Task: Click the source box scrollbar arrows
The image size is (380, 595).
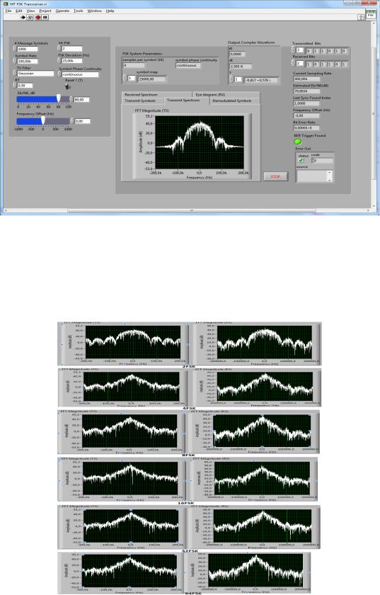Action: 330,176
